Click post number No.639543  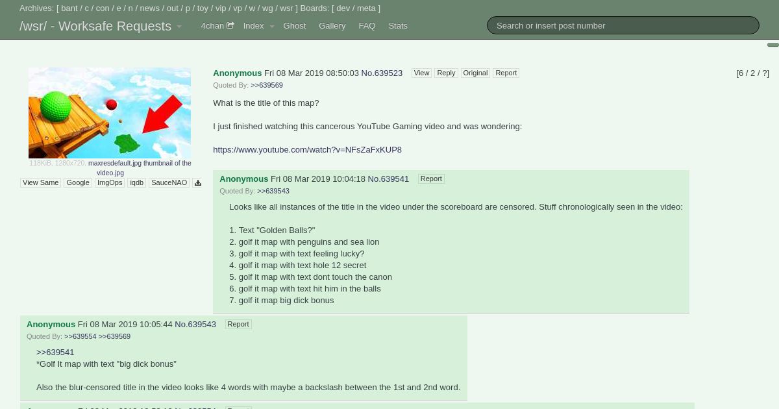[195, 325]
